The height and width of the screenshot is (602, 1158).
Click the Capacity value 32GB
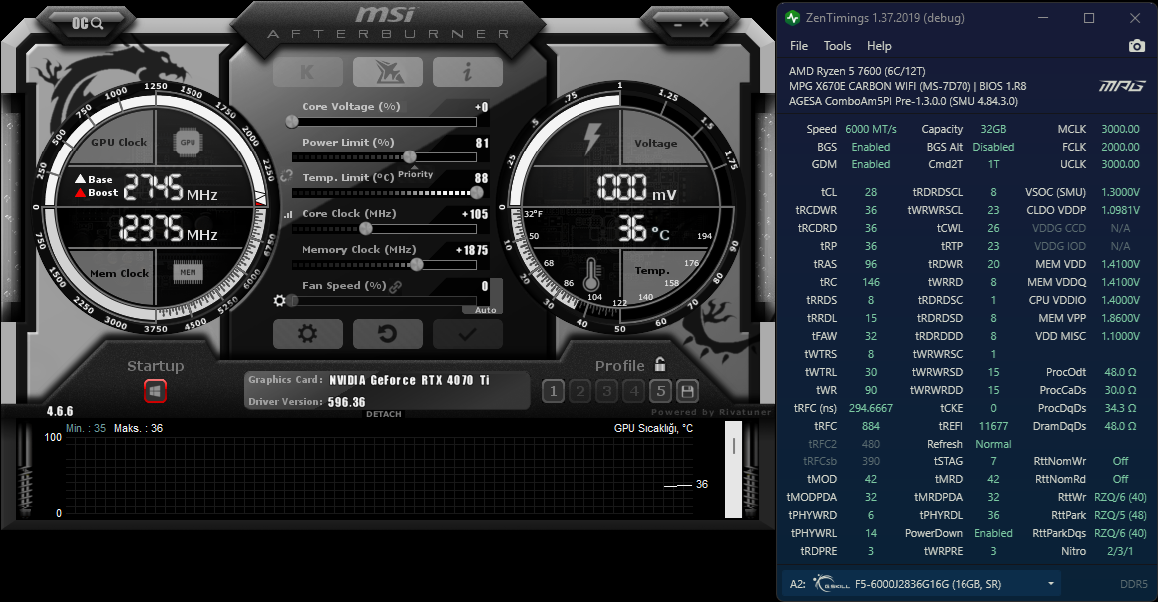click(994, 129)
